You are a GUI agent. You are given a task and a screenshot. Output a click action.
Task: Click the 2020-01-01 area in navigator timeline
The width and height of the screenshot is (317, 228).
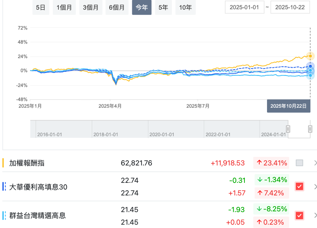[x=161, y=134]
